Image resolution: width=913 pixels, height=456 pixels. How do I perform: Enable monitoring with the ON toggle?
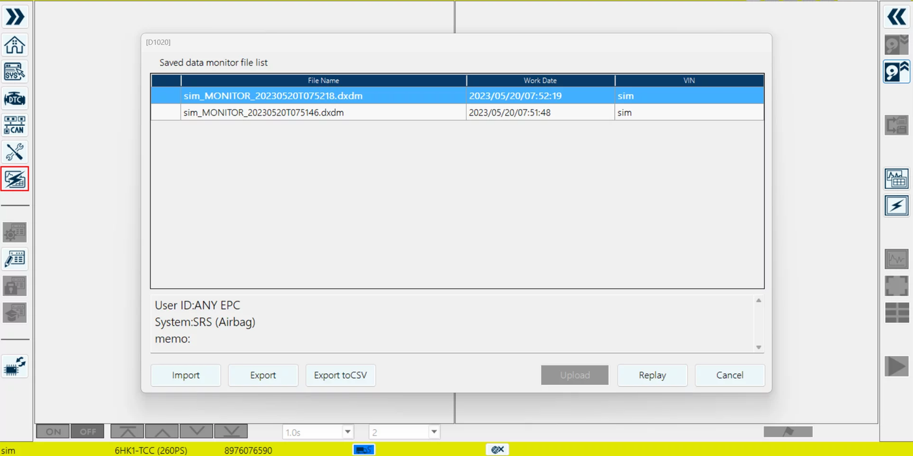[52, 431]
